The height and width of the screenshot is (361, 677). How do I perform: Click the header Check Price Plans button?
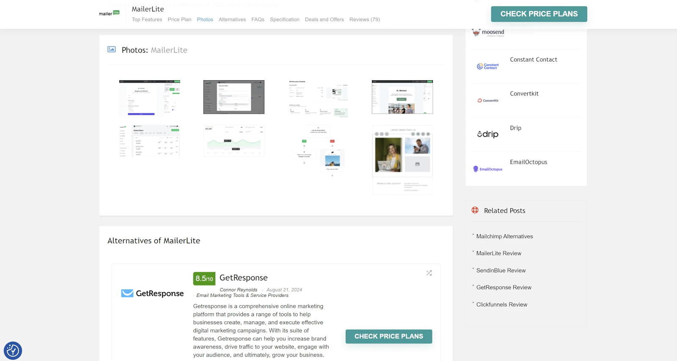539,14
